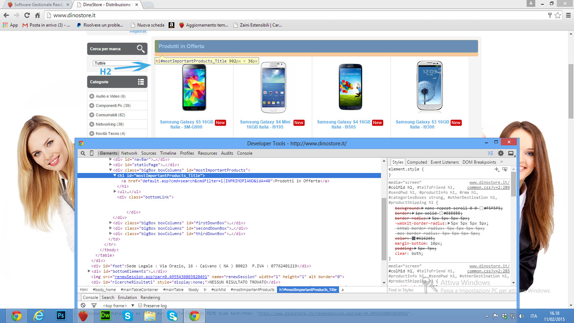The width and height of the screenshot is (574, 323).
Task: Open Samsung Galaxy S3 16GB product link
Action: point(422,125)
